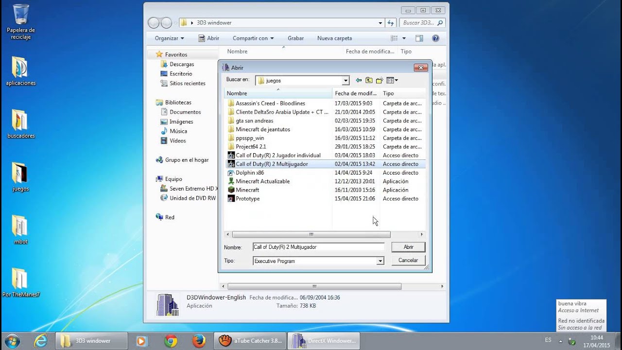Click the Cancelar button
Image resolution: width=622 pixels, height=350 pixels.
point(408,260)
